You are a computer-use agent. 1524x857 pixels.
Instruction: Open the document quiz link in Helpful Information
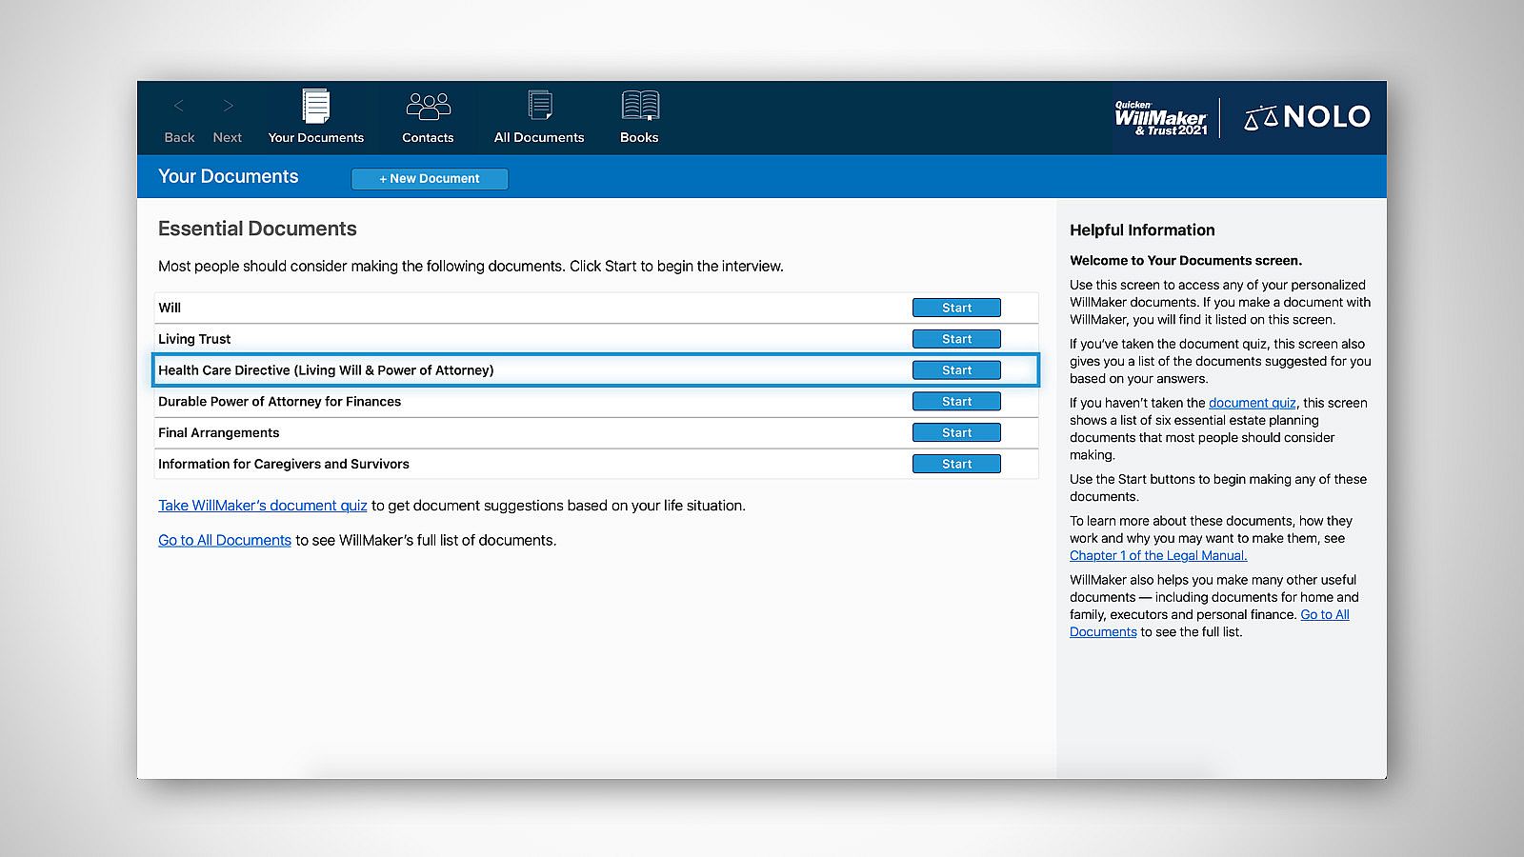click(1252, 403)
